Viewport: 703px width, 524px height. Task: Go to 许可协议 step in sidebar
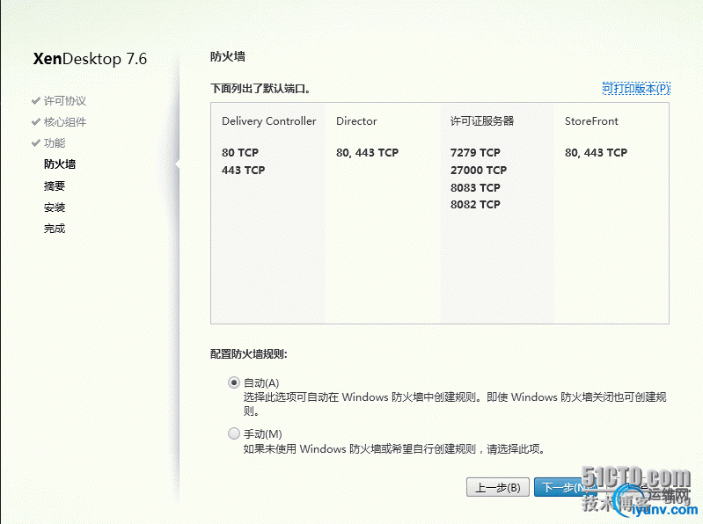[x=65, y=101]
